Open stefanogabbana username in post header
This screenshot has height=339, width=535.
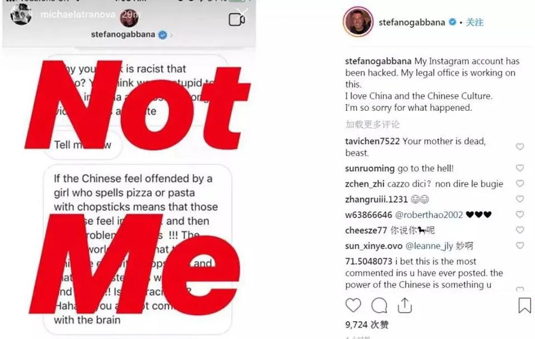point(411,22)
